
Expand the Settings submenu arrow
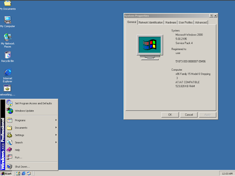click(56, 135)
